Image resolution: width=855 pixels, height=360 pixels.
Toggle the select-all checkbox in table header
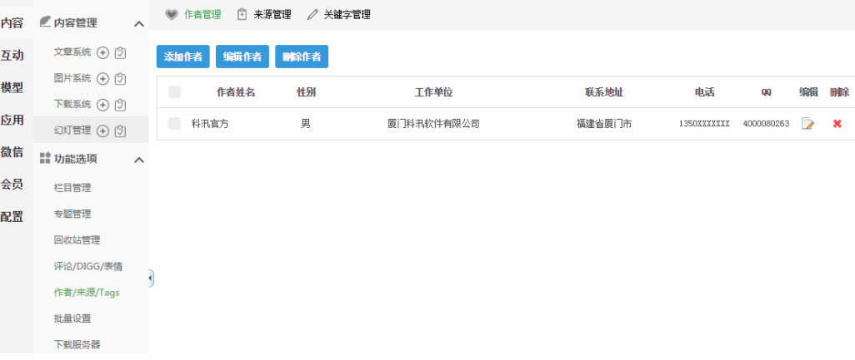[174, 92]
